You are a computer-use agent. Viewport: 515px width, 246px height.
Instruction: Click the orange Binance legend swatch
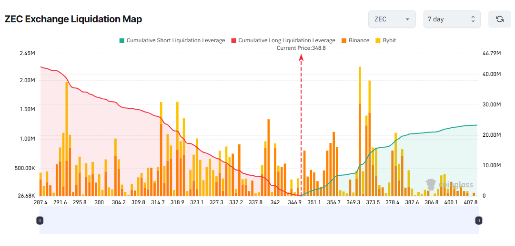pos(343,40)
